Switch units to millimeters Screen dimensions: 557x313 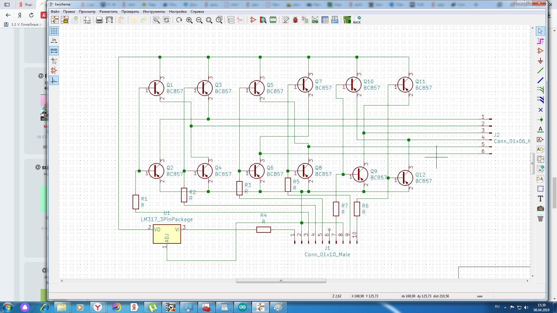54,51
